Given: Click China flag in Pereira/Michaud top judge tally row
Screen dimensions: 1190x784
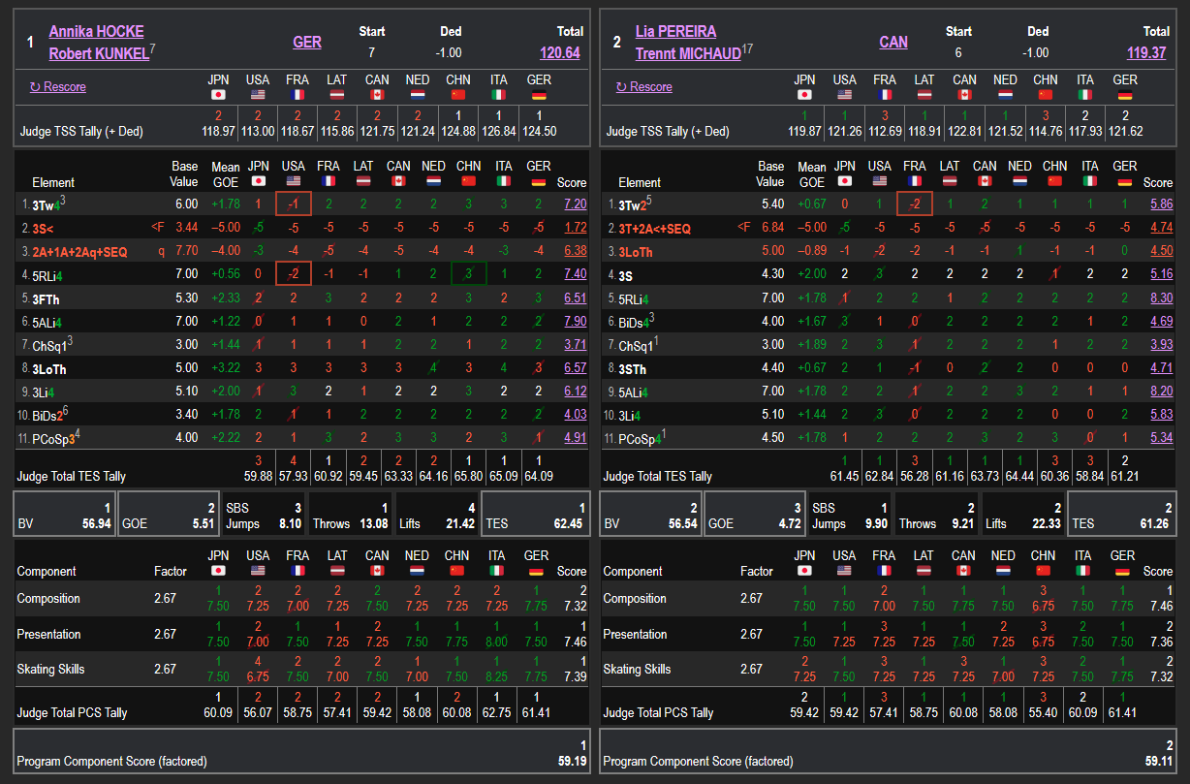Looking at the screenshot, I should [x=1045, y=95].
